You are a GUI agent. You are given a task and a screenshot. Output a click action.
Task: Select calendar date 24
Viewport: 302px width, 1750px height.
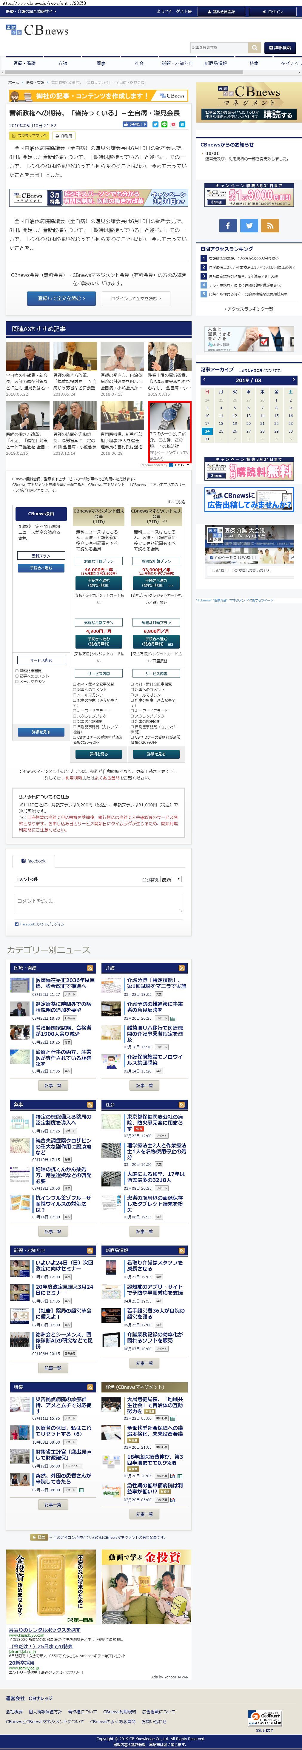[x=207, y=431]
